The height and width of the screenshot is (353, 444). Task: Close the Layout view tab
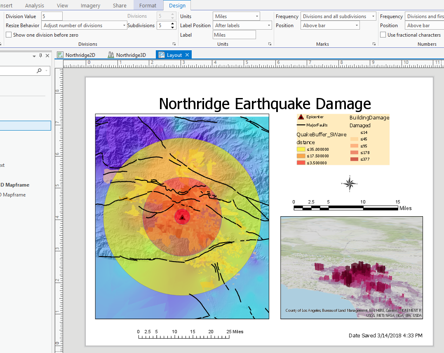tap(187, 55)
